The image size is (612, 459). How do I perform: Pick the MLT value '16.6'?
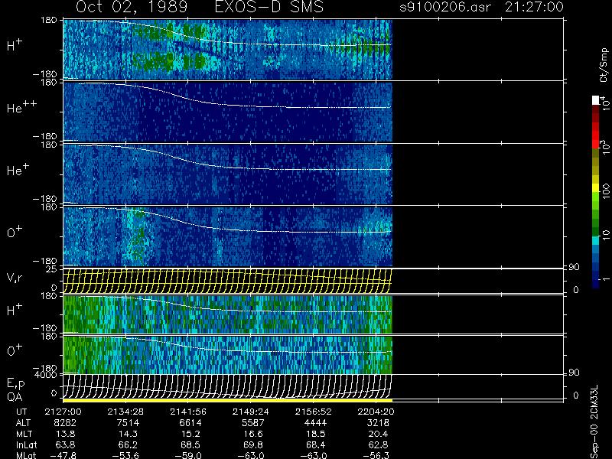(x=256, y=434)
